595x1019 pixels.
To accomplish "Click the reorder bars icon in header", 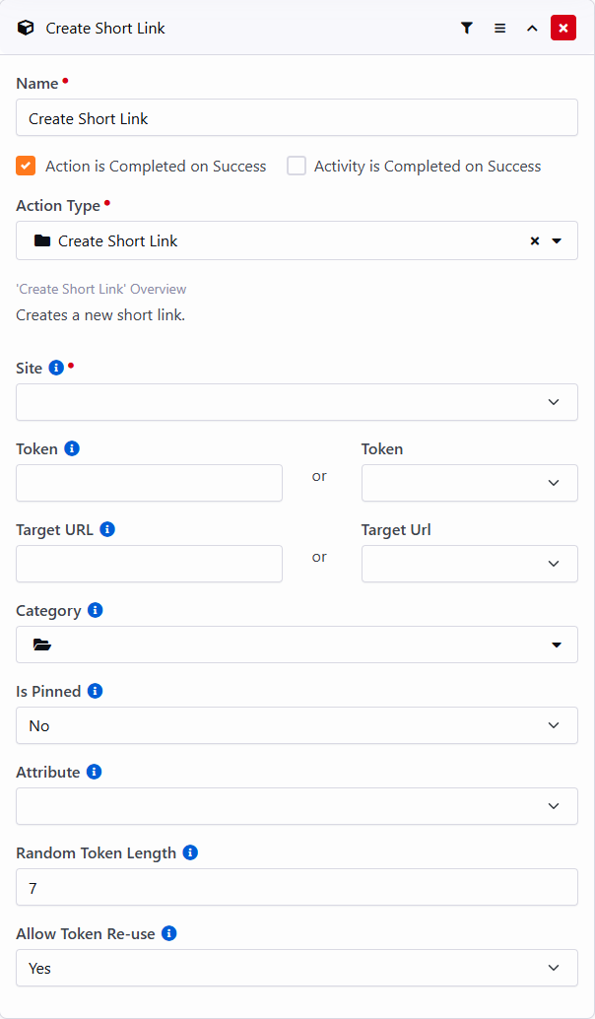I will pos(499,29).
